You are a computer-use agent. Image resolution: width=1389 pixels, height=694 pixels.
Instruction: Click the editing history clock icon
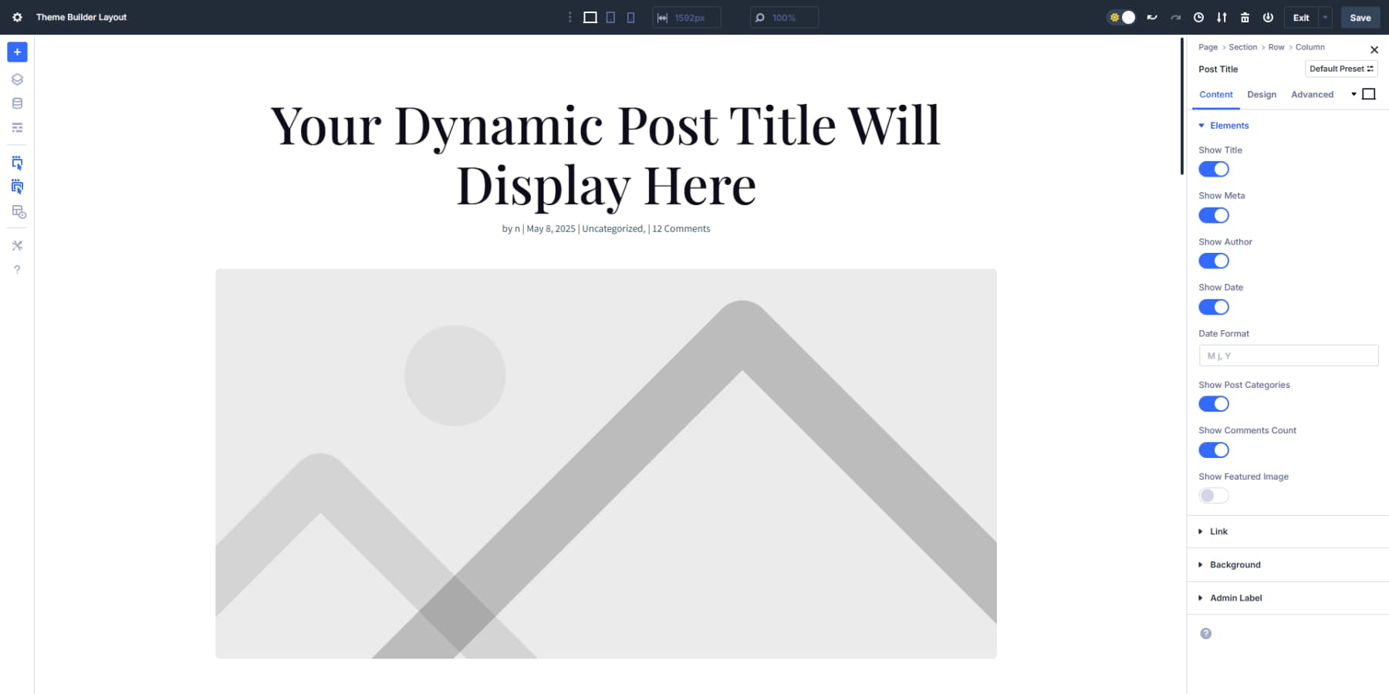point(1198,17)
